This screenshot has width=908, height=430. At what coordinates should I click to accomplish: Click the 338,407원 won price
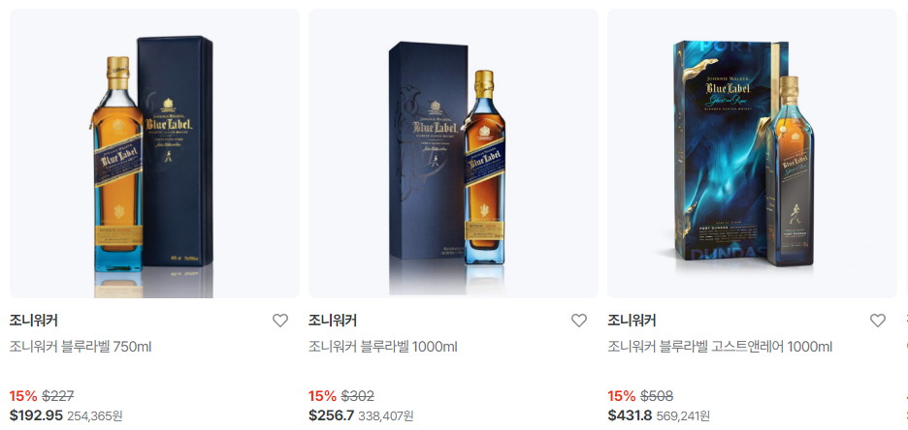tap(386, 416)
